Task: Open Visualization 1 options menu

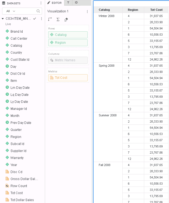Action: [x=87, y=12]
